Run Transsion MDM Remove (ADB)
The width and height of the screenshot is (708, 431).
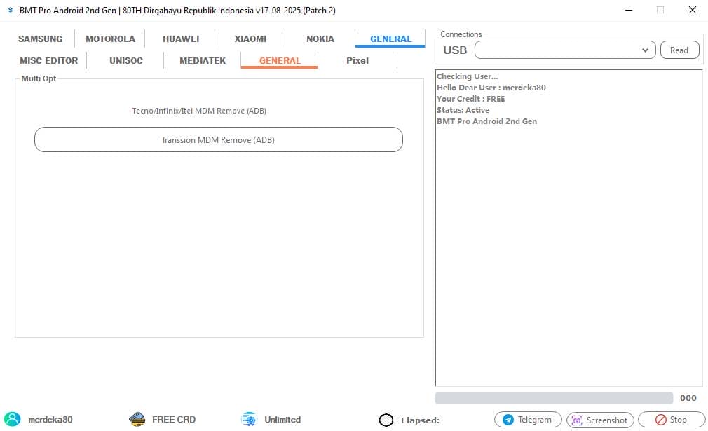218,139
